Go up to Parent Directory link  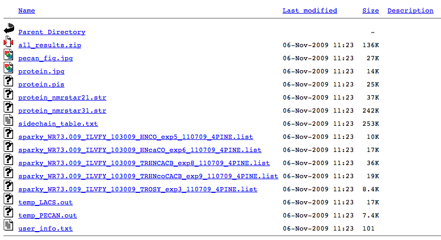pos(51,32)
